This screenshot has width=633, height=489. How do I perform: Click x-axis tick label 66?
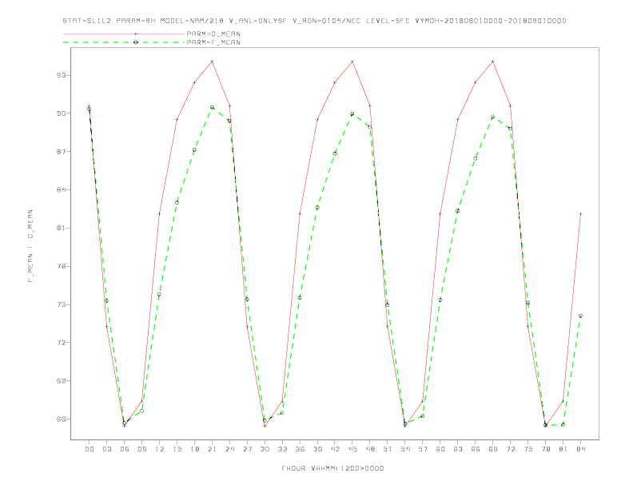[476, 449]
